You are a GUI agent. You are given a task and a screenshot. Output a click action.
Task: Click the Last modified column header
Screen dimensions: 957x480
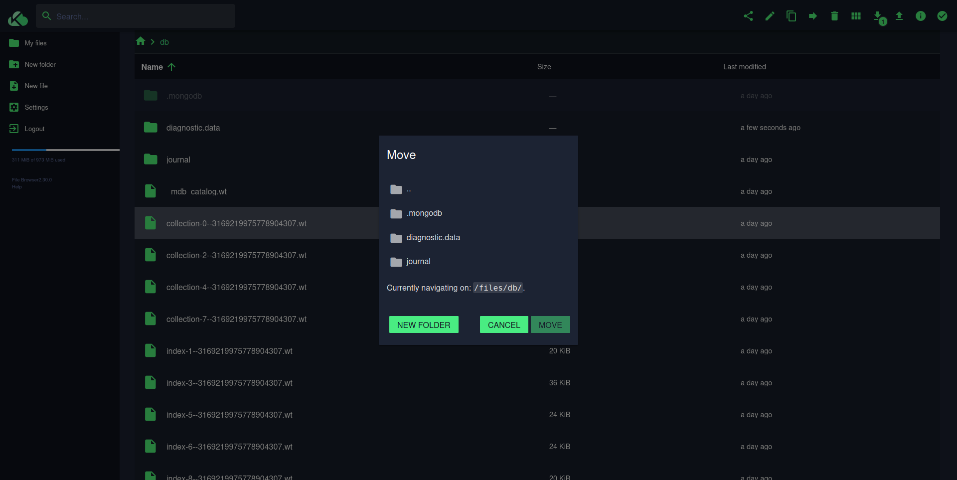[744, 67]
